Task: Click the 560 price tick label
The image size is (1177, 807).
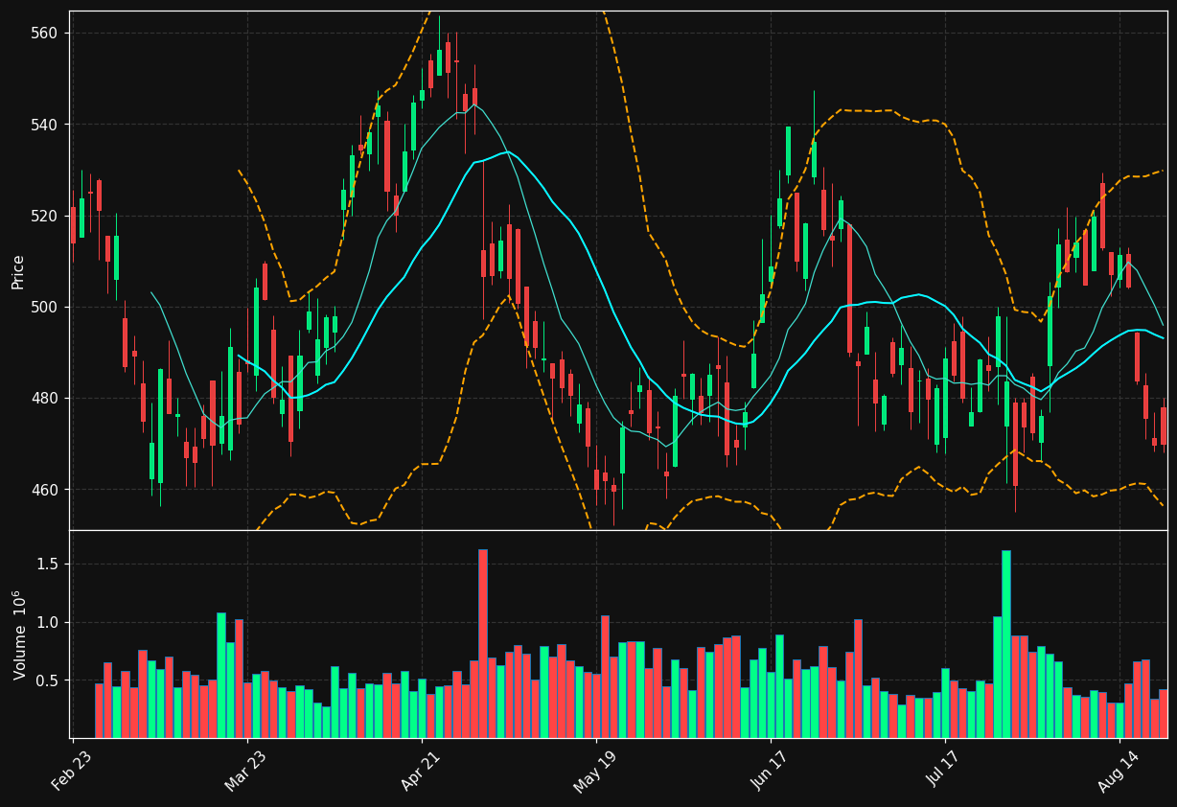Action: [x=45, y=34]
